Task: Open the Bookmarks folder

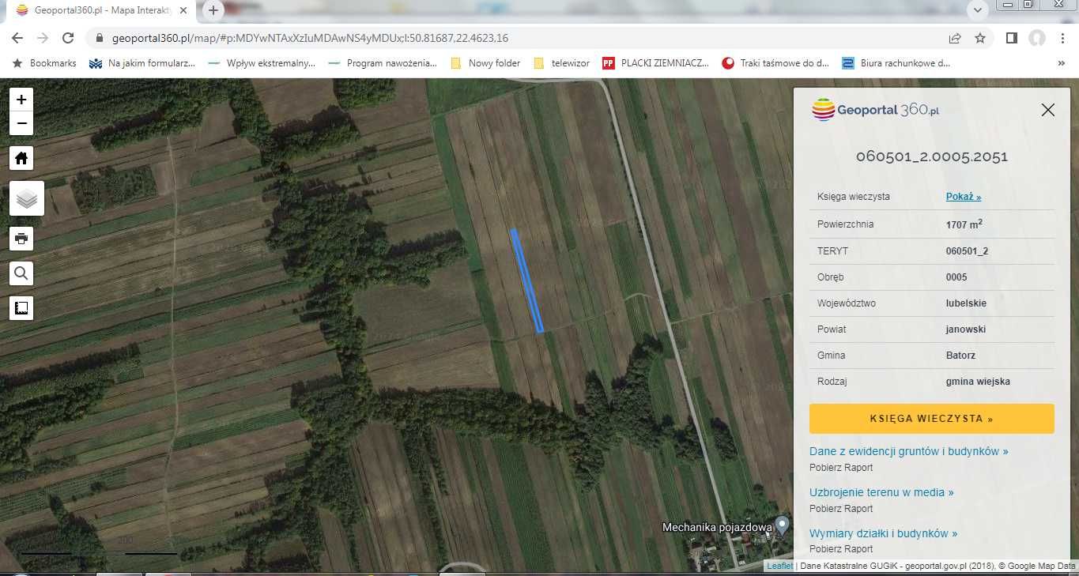Action: coord(44,63)
